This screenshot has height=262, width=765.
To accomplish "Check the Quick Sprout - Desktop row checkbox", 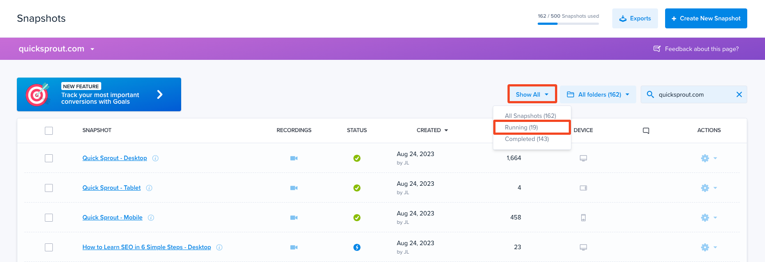I will [49, 158].
